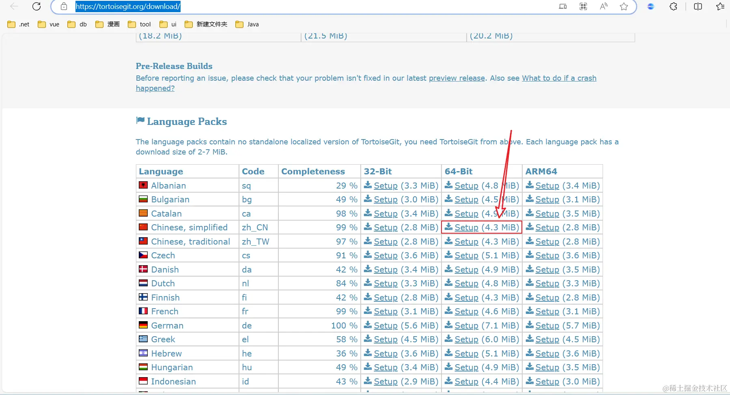Download Hungarian 64-Bit Setup
730x395 pixels.
point(467,367)
